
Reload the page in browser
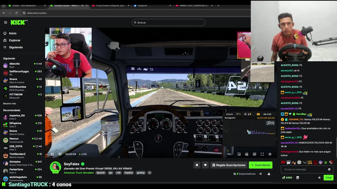[x=16, y=13]
